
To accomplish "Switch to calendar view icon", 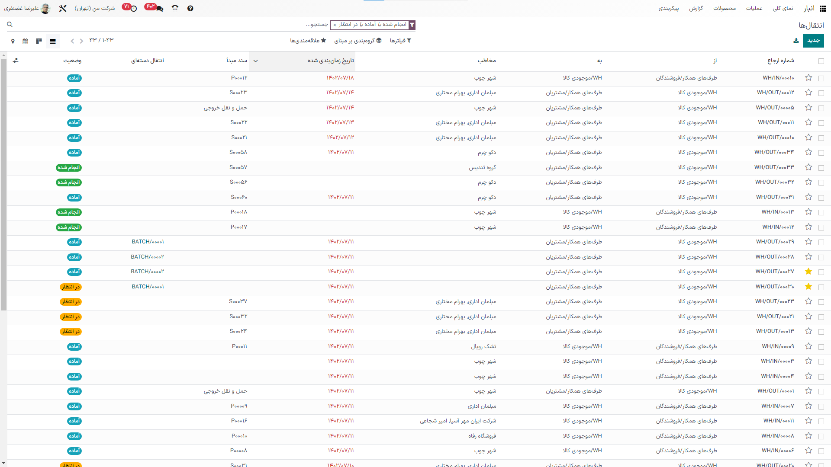I will pyautogui.click(x=26, y=41).
